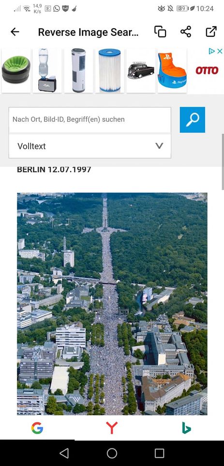
Task: Open the Berlin aerial crowd photo
Action: point(112,303)
